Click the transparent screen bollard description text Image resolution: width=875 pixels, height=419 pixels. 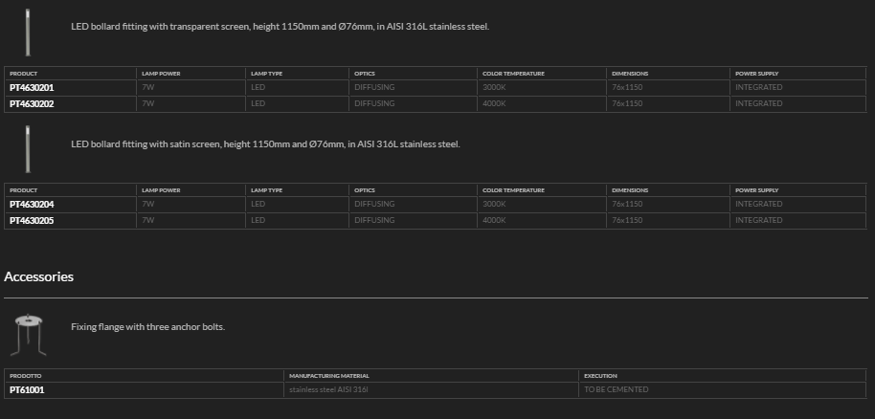click(280, 27)
